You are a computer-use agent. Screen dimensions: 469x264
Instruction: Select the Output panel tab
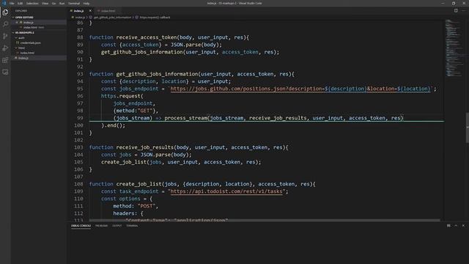click(x=117, y=226)
